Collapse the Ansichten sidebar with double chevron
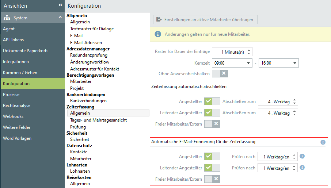The image size is (331, 188). click(60, 5)
